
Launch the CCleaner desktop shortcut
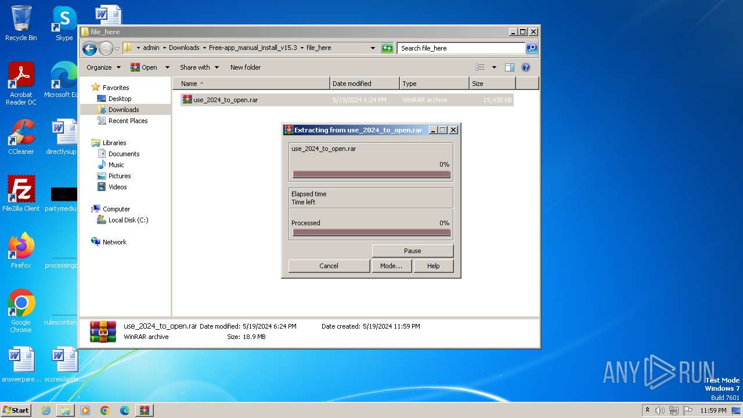(x=21, y=137)
